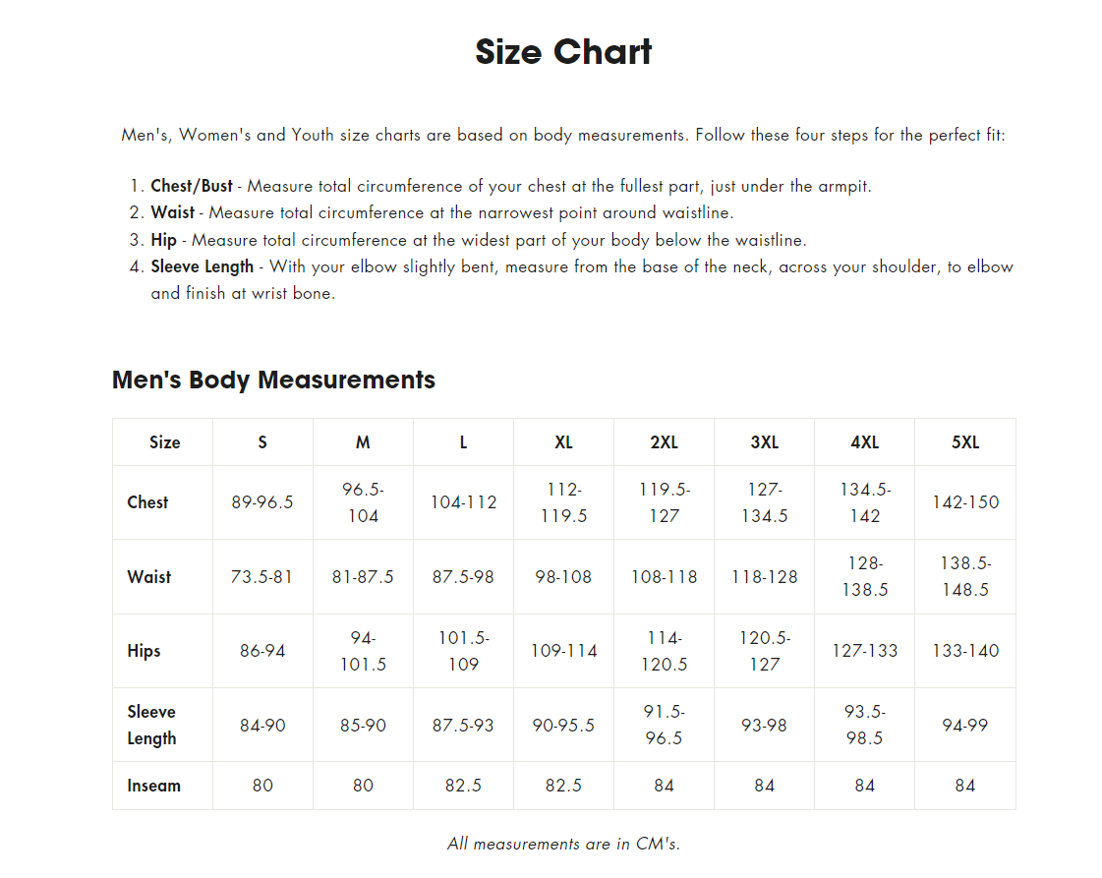Click the 142-150 chest measurement cell
Image resolution: width=1102 pixels, height=878 pixels.
964,502
